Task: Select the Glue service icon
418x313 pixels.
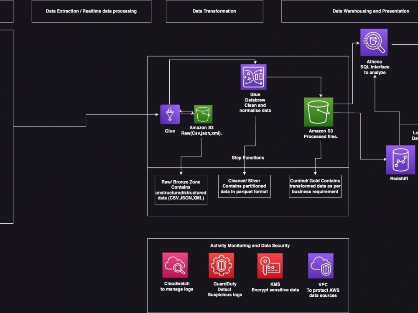Action: click(x=170, y=114)
